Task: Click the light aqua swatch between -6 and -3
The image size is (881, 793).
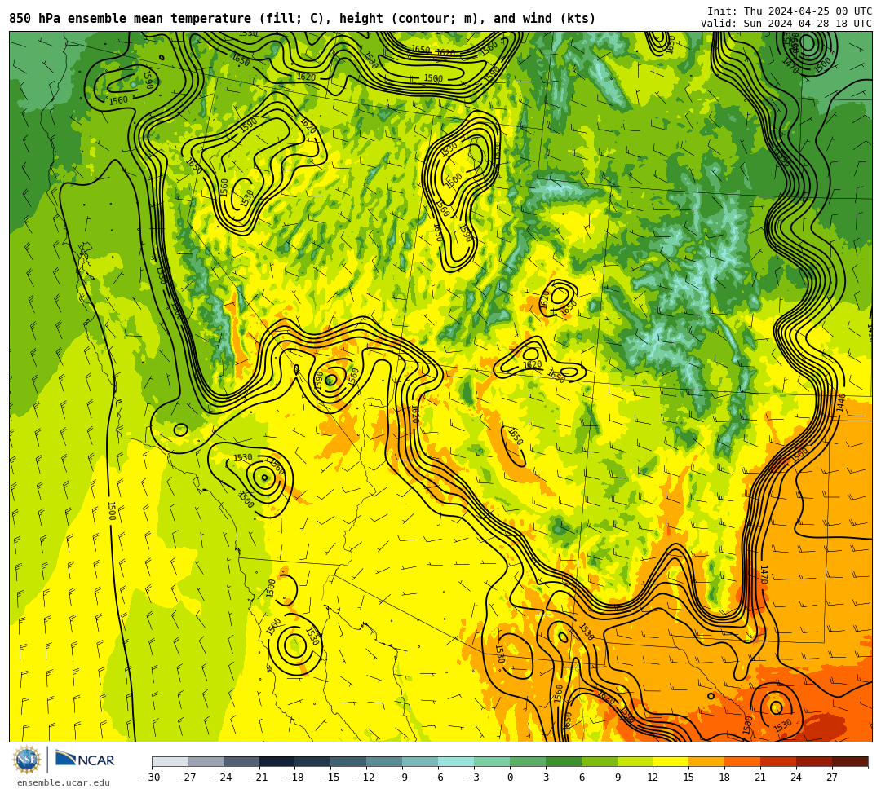Action: click(456, 761)
